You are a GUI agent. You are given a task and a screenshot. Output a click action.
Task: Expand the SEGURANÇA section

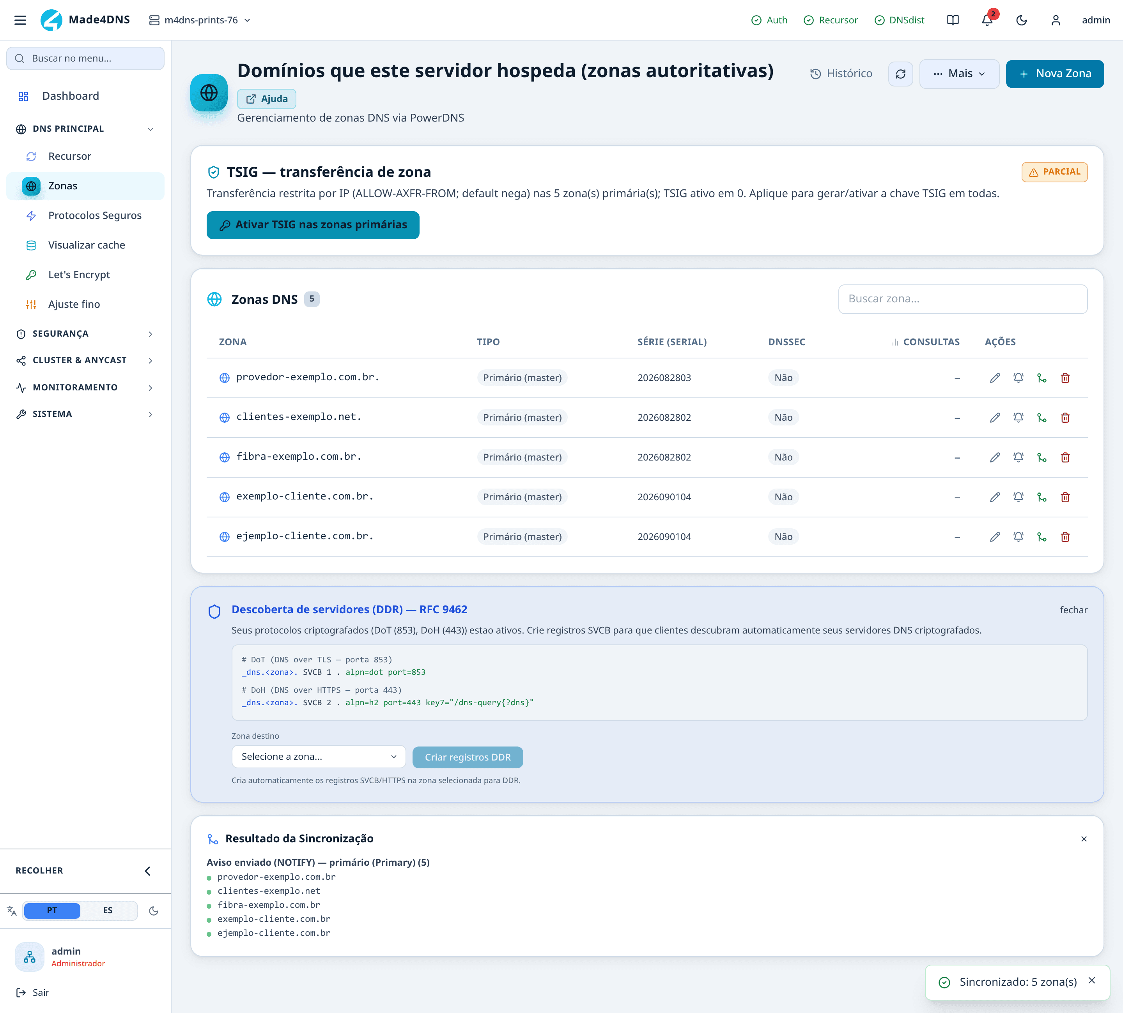point(85,334)
